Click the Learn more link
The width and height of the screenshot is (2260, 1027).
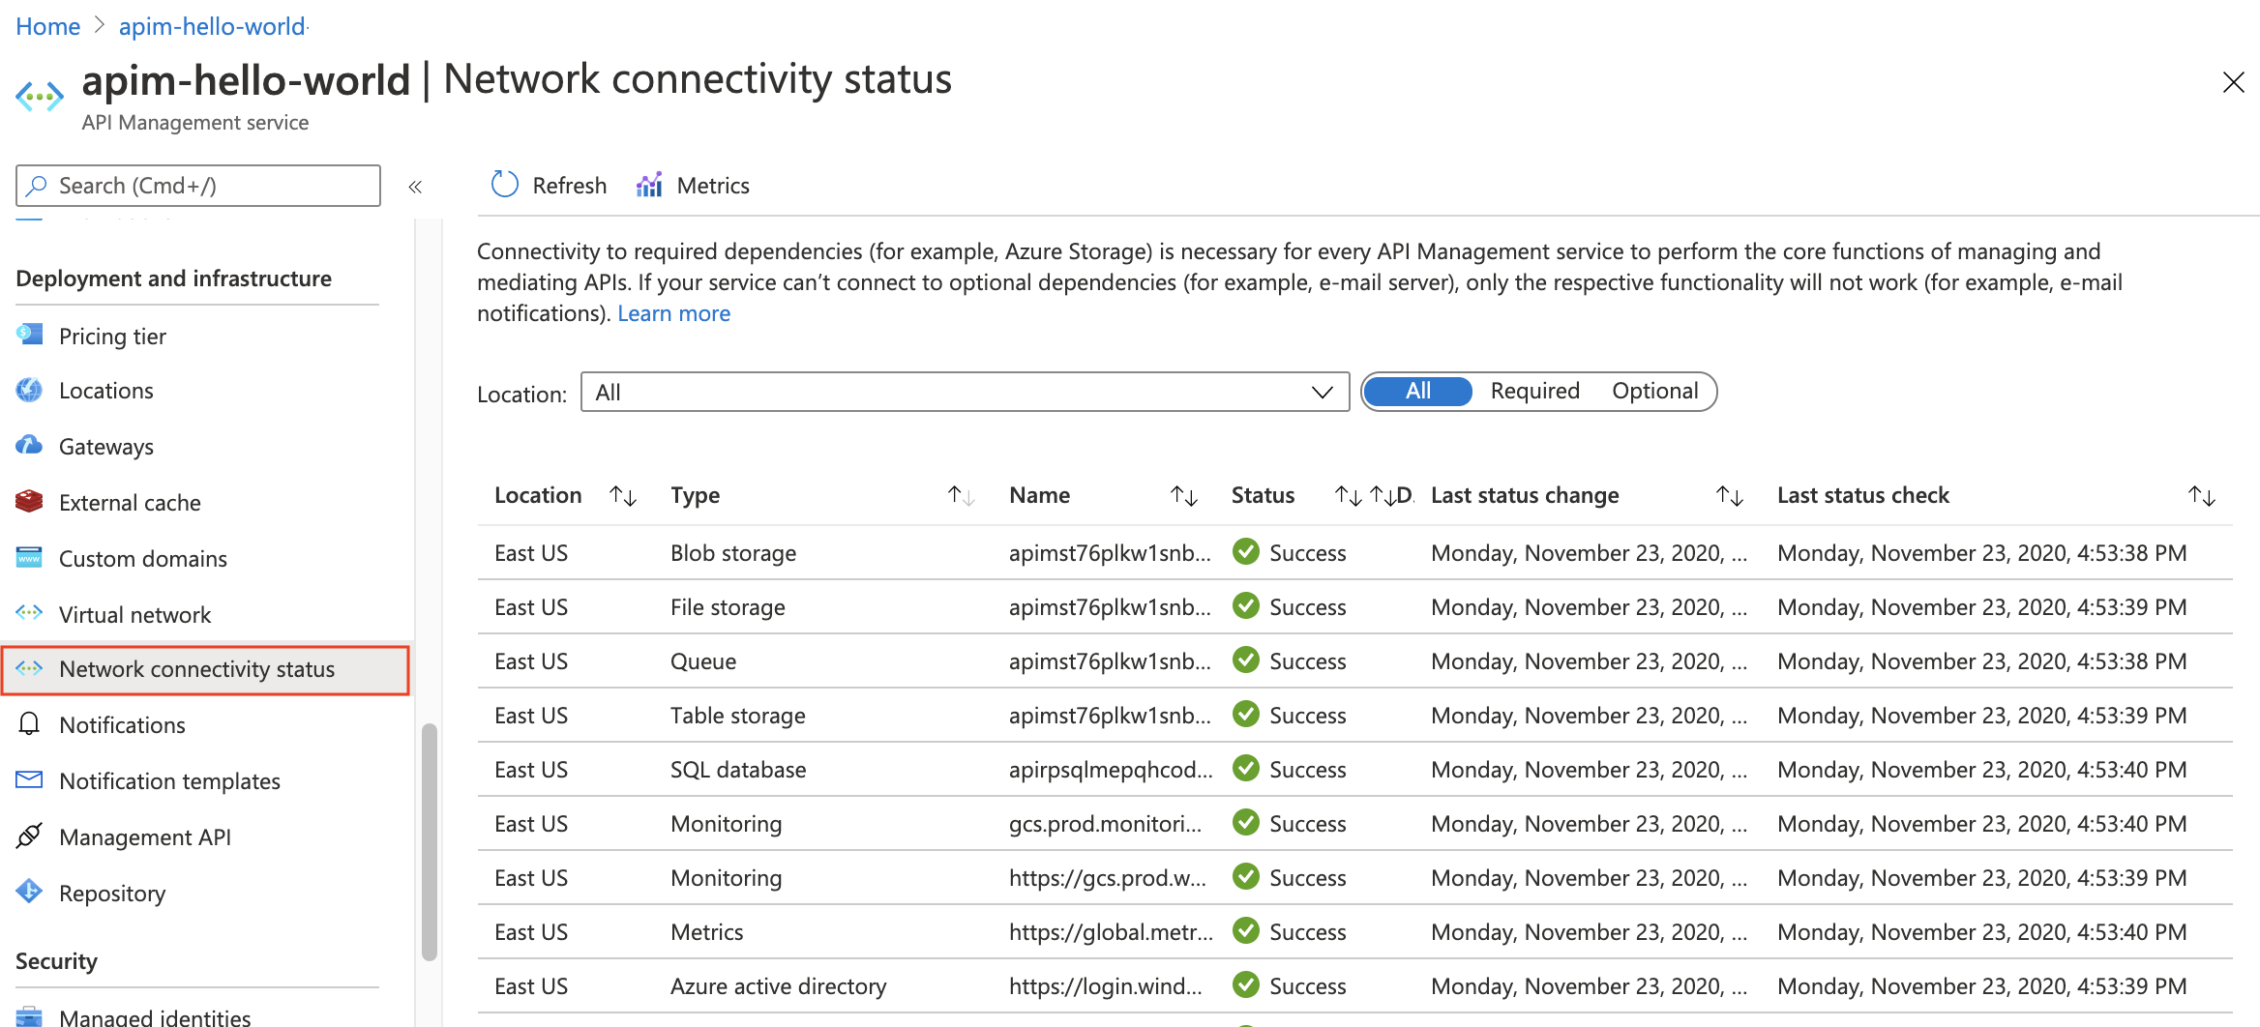(x=673, y=313)
